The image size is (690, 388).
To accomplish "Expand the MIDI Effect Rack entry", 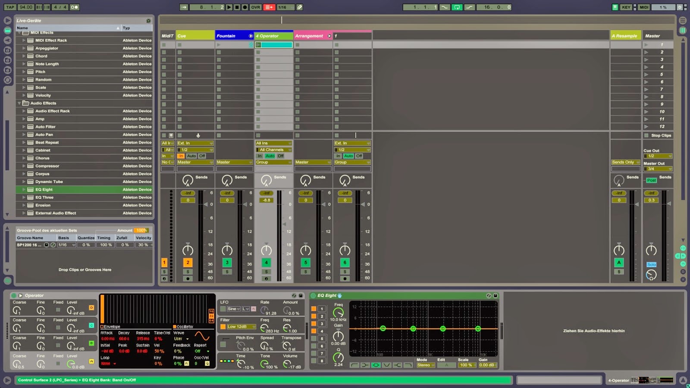I will tap(24, 40).
